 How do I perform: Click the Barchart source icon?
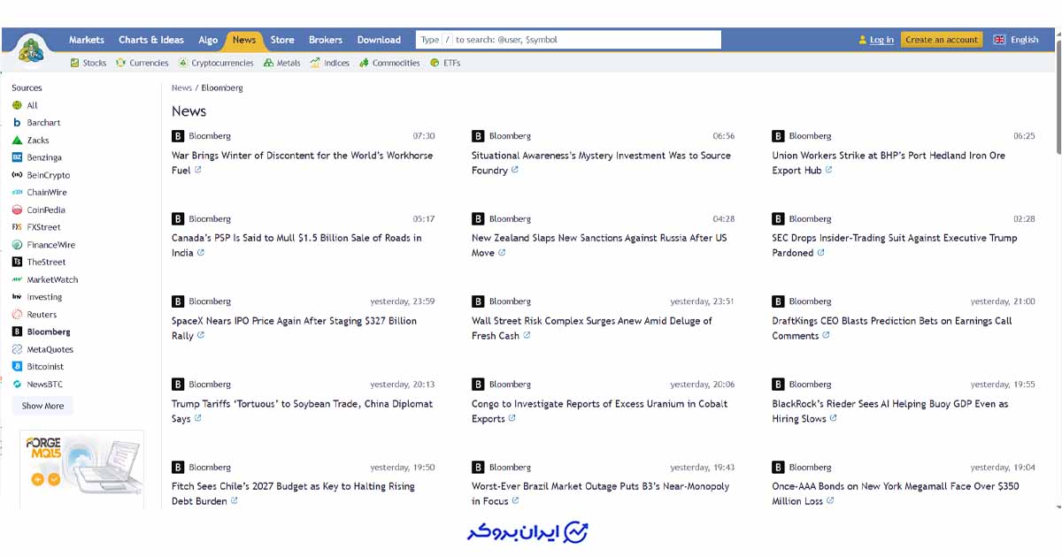17,123
